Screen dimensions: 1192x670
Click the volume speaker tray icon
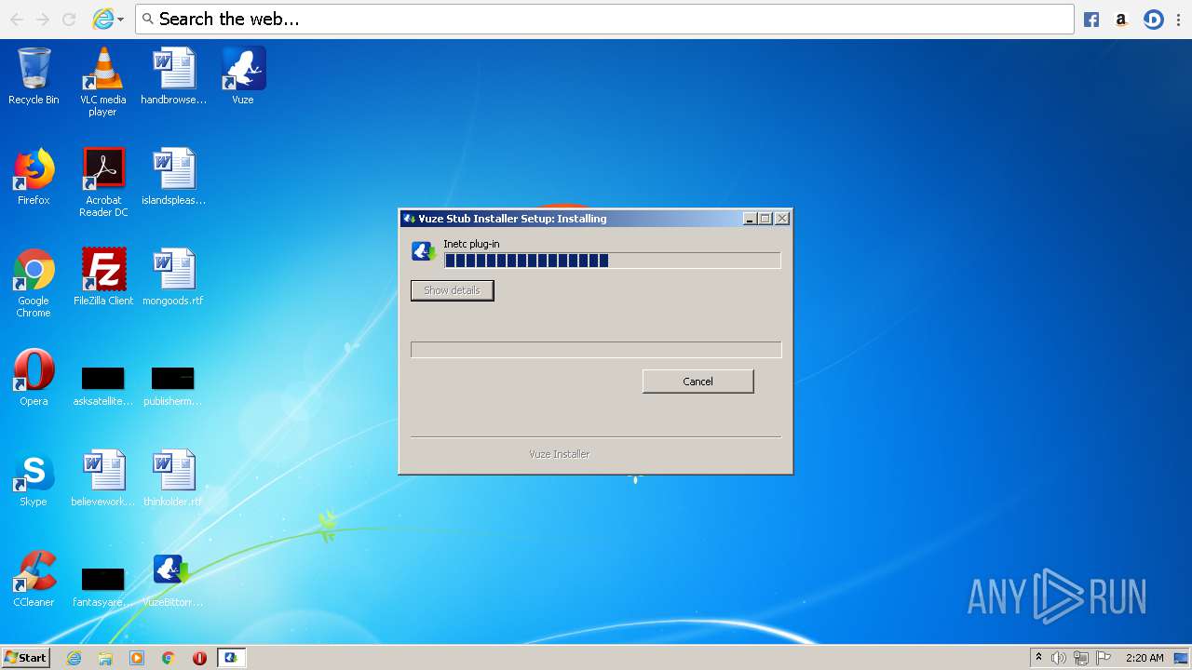tap(1059, 658)
